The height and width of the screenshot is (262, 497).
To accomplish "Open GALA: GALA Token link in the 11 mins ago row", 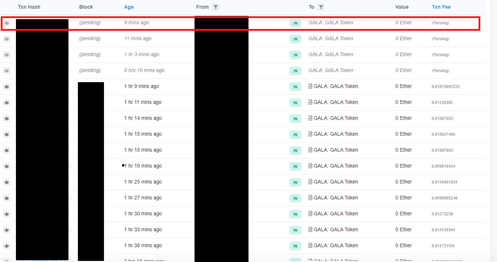I will click(331, 38).
